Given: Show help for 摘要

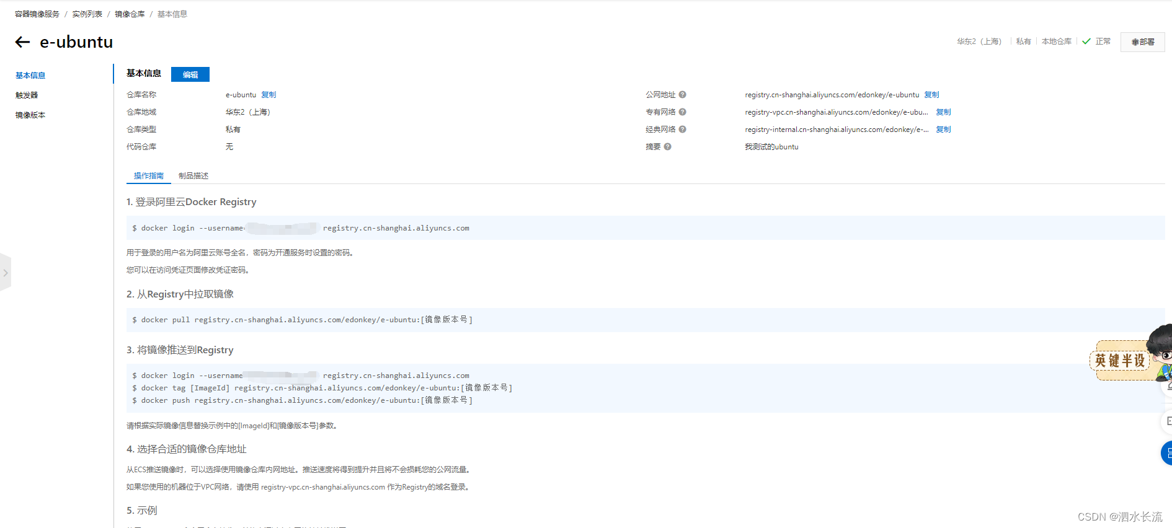Looking at the screenshot, I should coord(667,147).
